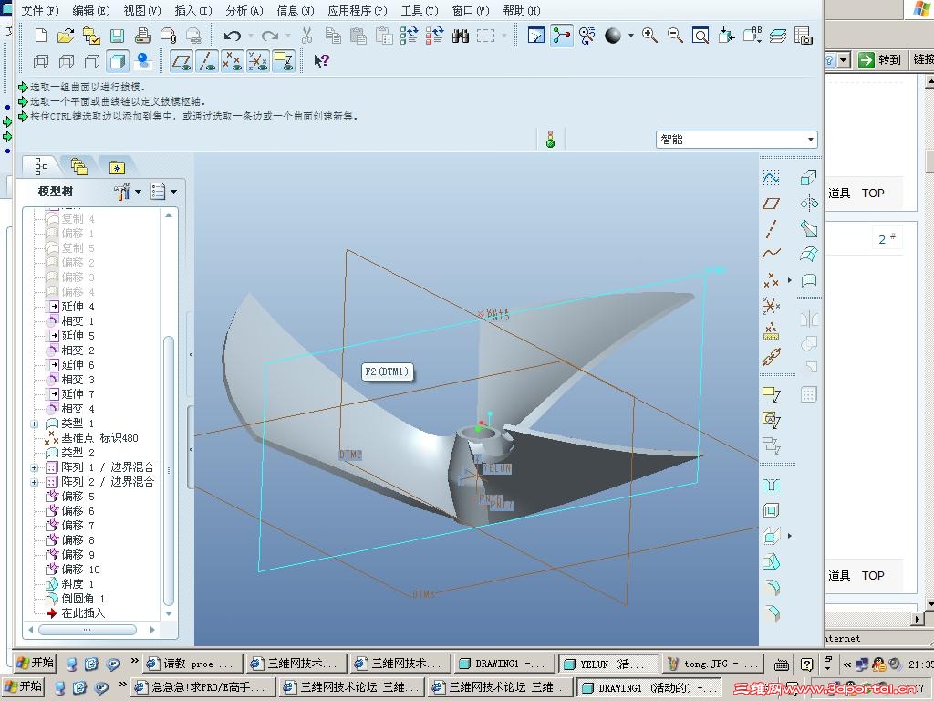The width and height of the screenshot is (934, 701).
Task: Click the Copy icon in the toolbar
Action: pos(333,36)
